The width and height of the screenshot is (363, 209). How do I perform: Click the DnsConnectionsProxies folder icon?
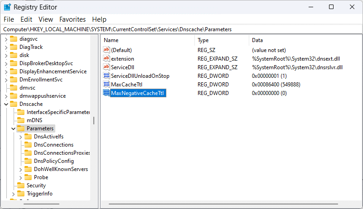coord(28,153)
